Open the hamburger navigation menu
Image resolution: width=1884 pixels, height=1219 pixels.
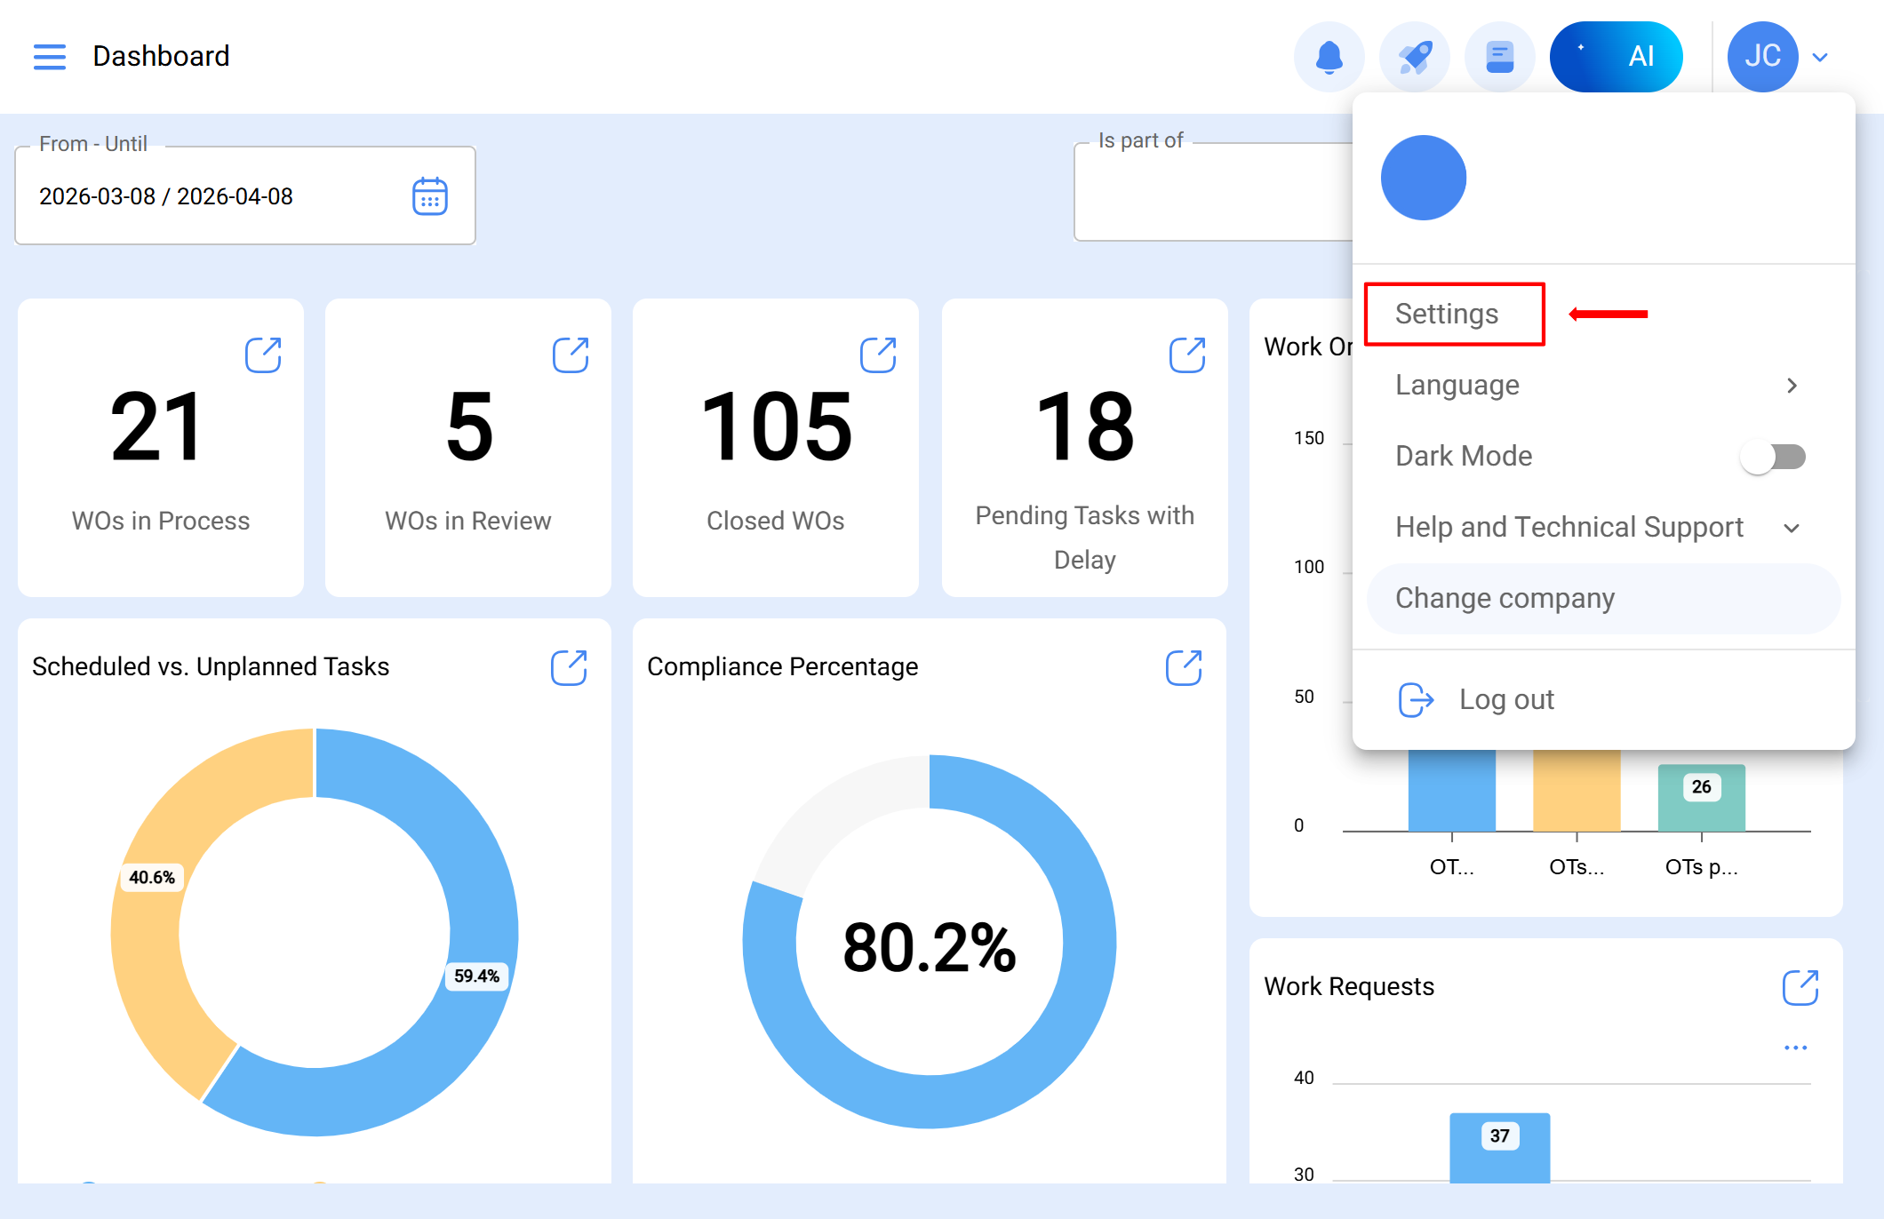[50, 56]
